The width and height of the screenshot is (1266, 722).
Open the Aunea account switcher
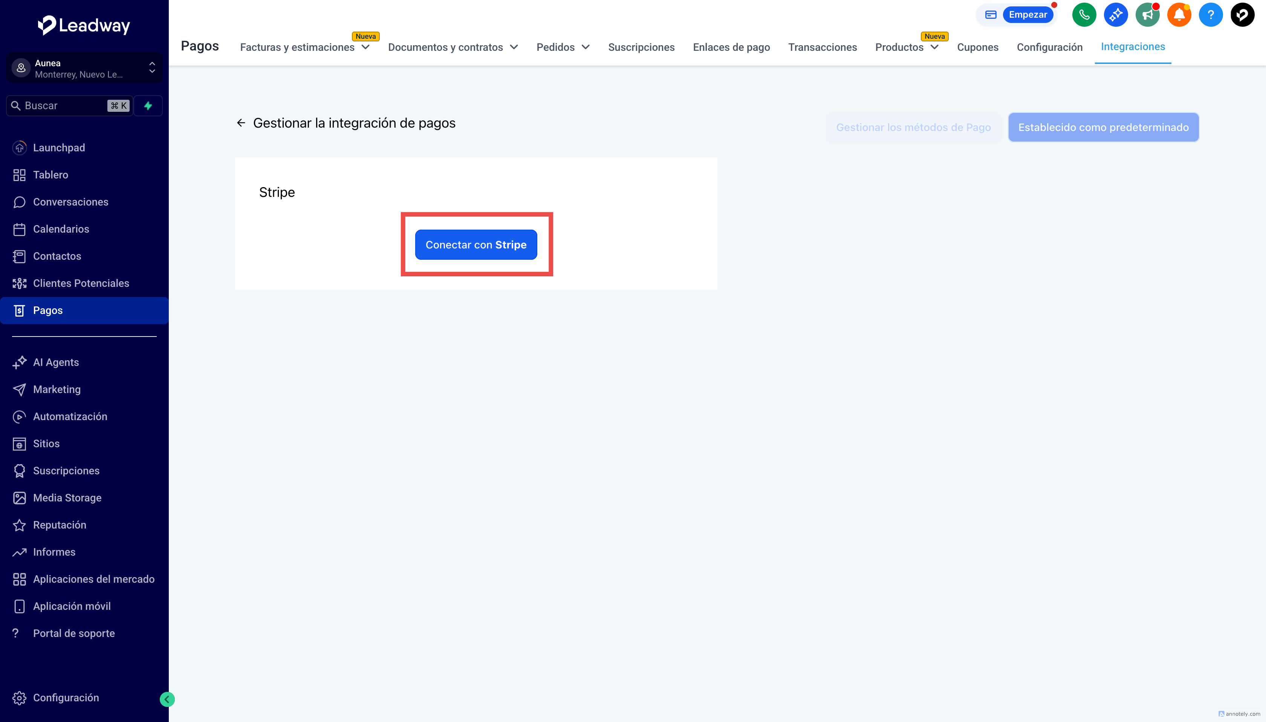pyautogui.click(x=84, y=69)
